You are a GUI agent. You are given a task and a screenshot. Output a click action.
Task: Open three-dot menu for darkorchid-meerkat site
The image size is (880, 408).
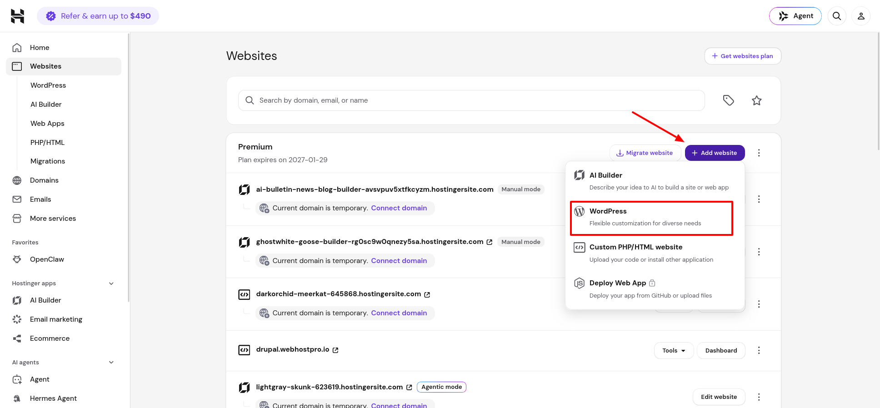[759, 304]
